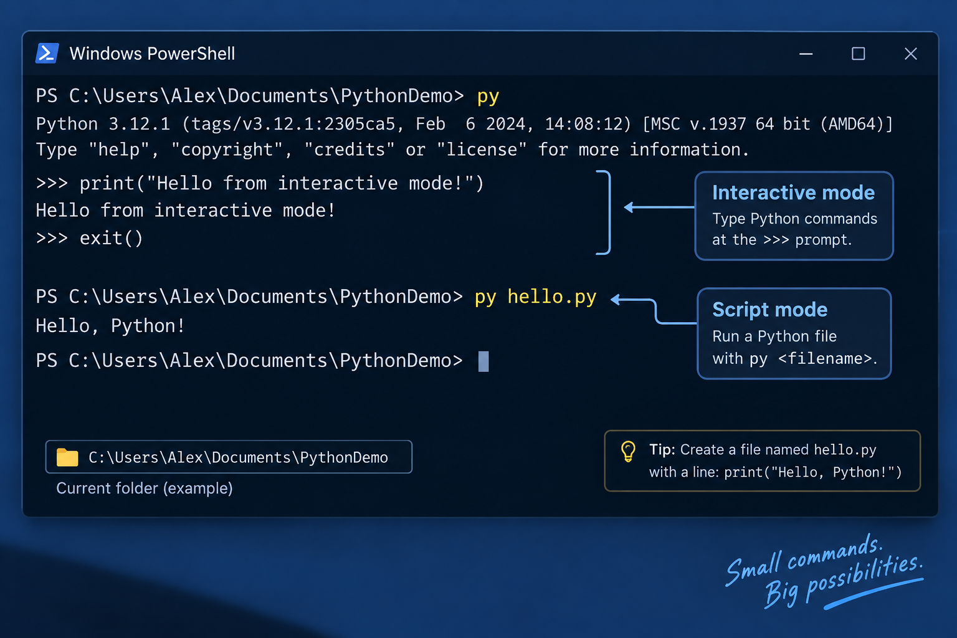The image size is (957, 638).
Task: Click the PowerShell logo icon in title bar
Action: pos(47,54)
